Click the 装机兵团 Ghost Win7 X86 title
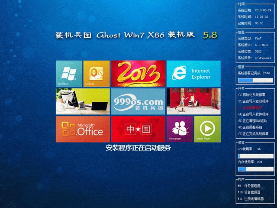277x208 pixels. (125, 35)
